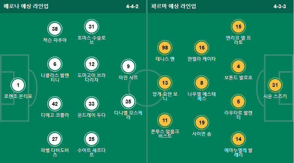Open player name 시온 스즈키
The image size is (294, 163).
point(275,96)
